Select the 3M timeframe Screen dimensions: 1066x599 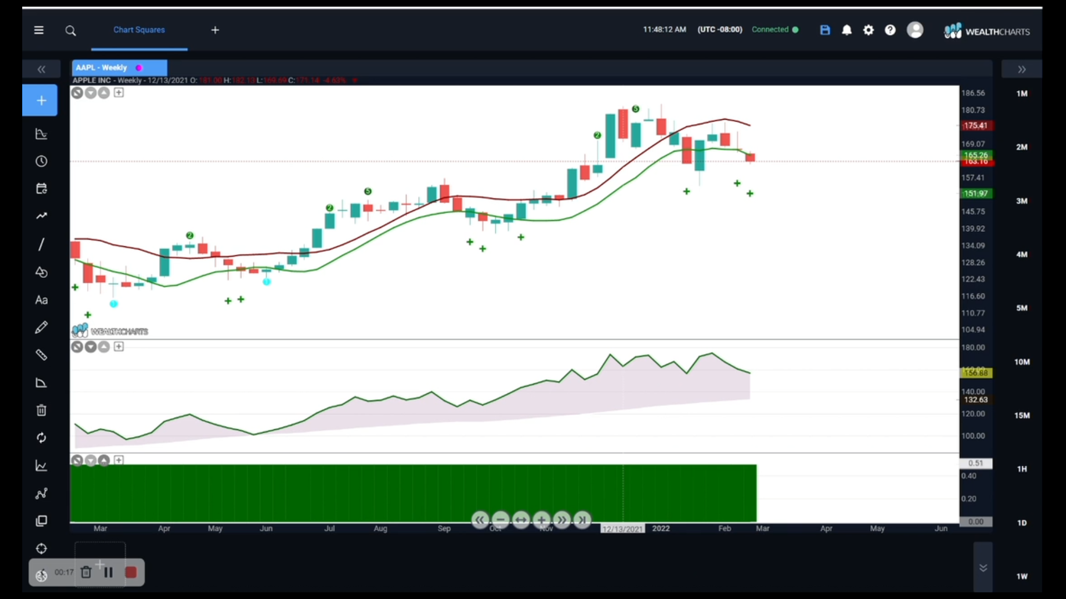click(x=1022, y=201)
